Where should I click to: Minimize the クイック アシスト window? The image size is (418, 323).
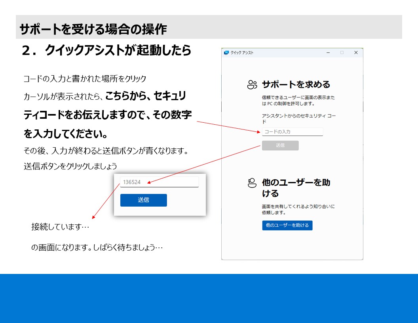pos(328,53)
